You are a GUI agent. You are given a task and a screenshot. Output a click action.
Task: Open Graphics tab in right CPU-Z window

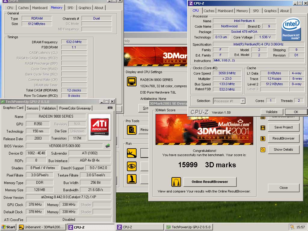(270, 11)
